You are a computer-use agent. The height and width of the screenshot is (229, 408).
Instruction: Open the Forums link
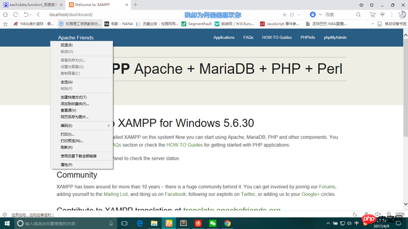pos(327,187)
